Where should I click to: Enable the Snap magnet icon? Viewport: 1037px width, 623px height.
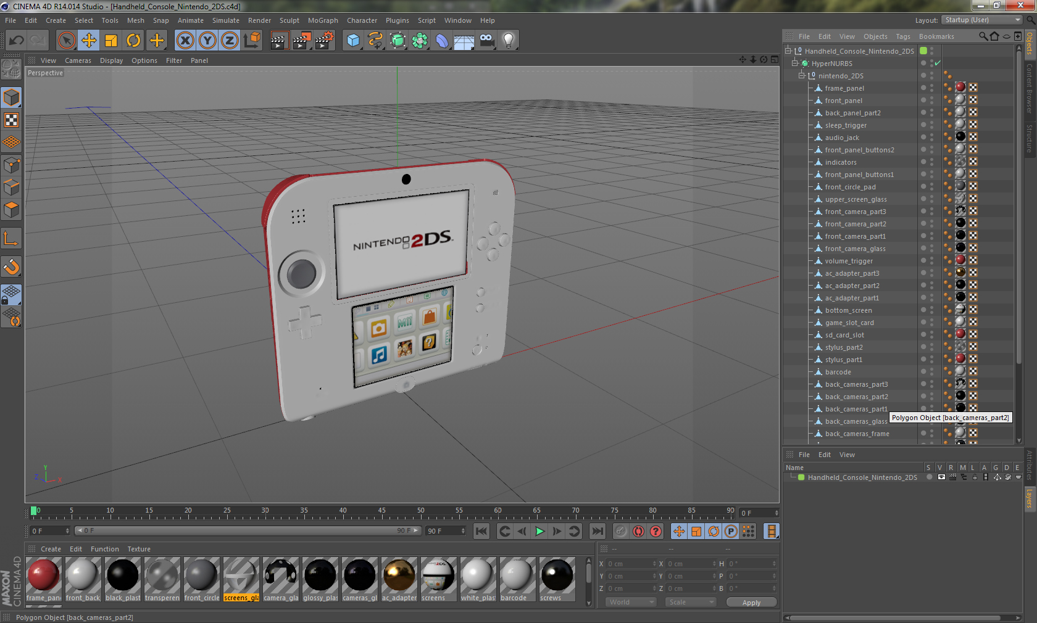tap(11, 266)
